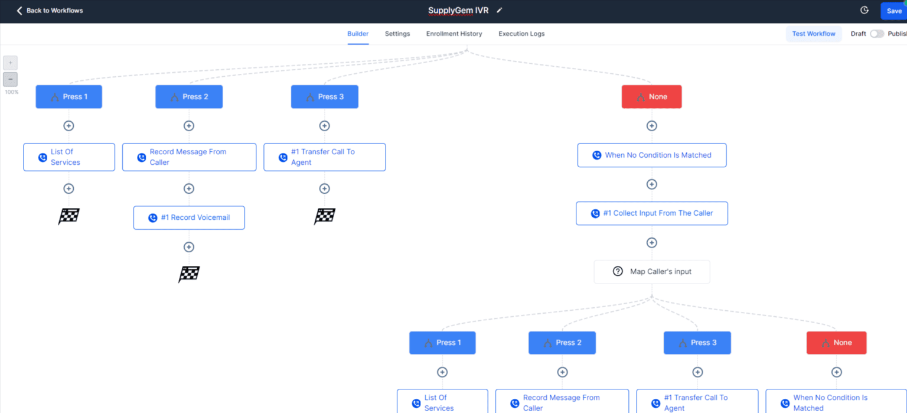The width and height of the screenshot is (907, 413).
Task: Open the Execution Logs tab
Action: tap(521, 34)
